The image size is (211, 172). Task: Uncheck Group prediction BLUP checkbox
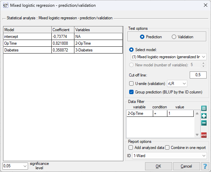point(131,92)
